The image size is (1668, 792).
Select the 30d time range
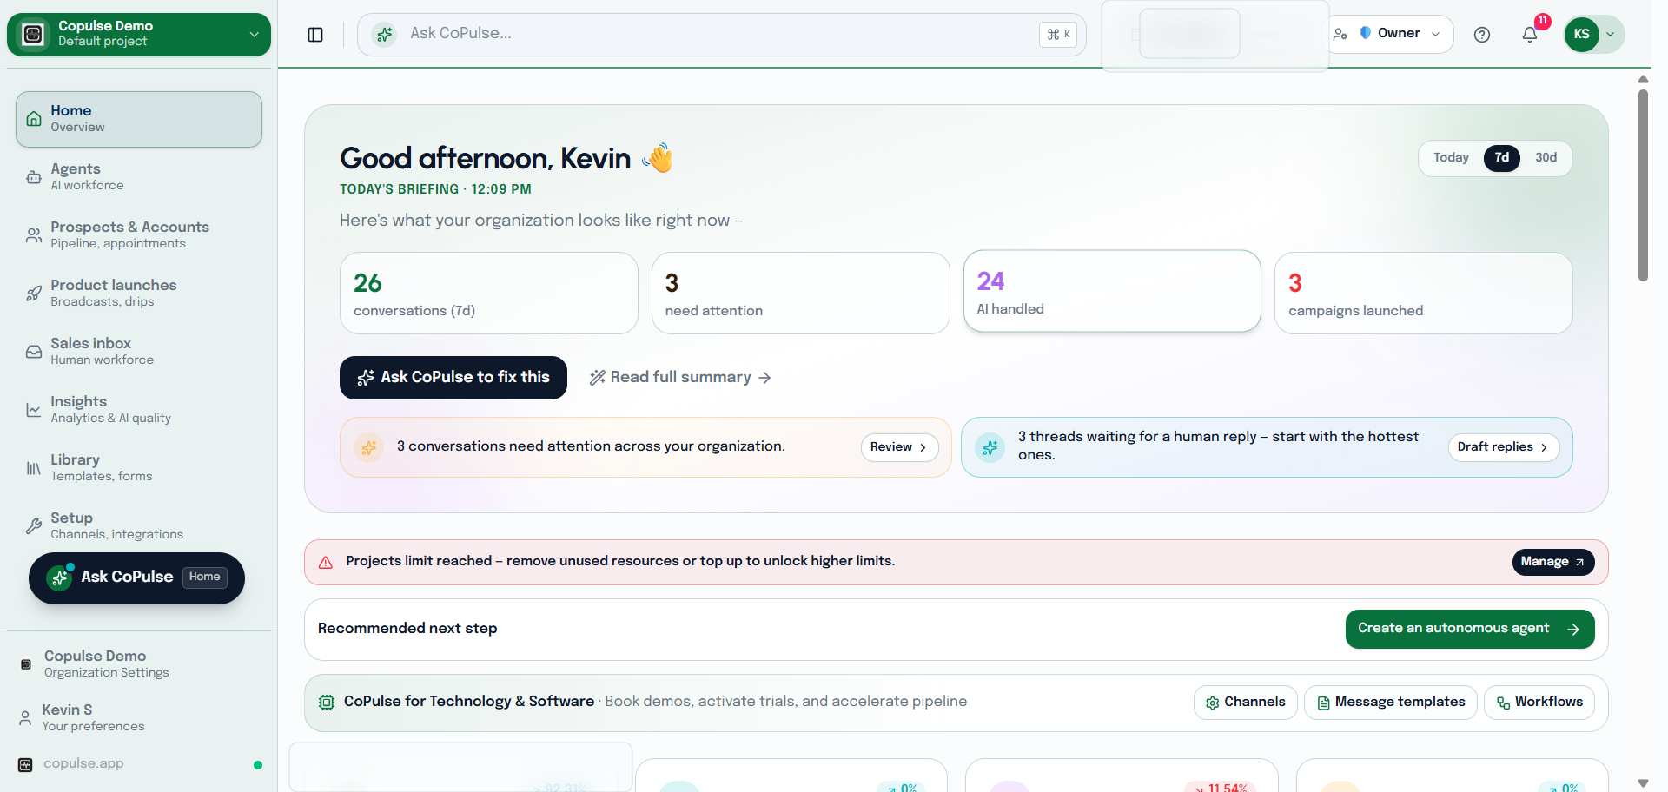1546,158
